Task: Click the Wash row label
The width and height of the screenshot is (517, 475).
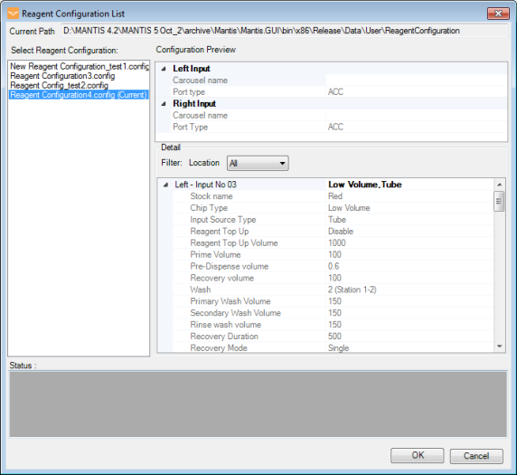Action: 200,290
